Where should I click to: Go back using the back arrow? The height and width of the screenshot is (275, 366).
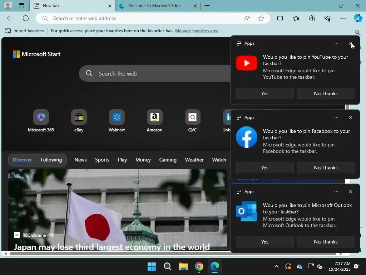tap(10, 18)
